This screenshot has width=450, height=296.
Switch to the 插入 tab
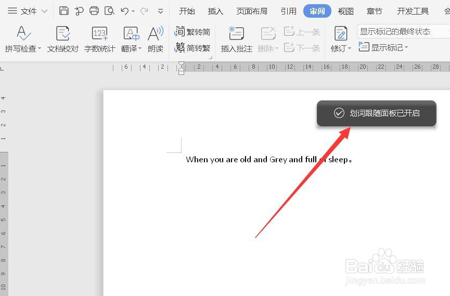(215, 11)
